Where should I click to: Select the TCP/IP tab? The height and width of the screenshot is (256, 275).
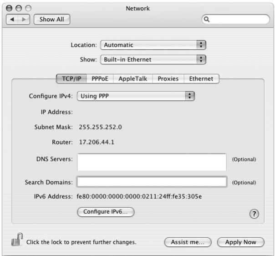point(71,79)
